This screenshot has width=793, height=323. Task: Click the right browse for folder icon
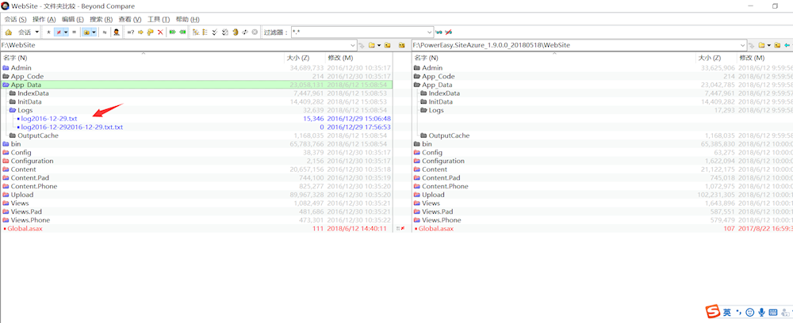tap(761, 45)
